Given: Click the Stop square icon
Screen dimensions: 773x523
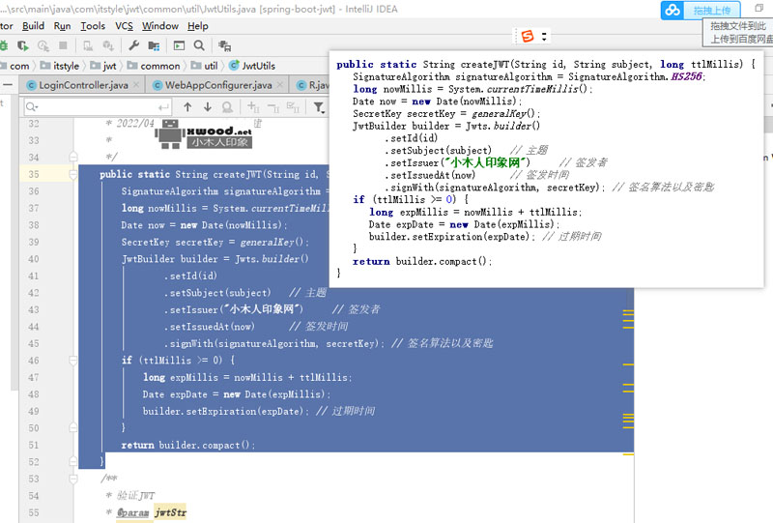Looking at the screenshot, I should (63, 45).
